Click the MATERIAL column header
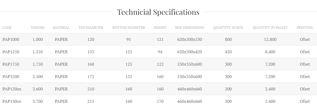 [x=61, y=28]
